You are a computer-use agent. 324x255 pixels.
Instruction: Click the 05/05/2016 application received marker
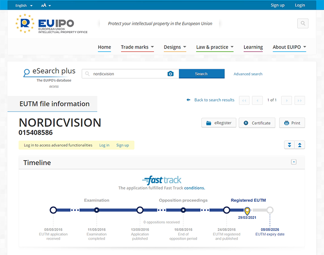[x=53, y=210]
